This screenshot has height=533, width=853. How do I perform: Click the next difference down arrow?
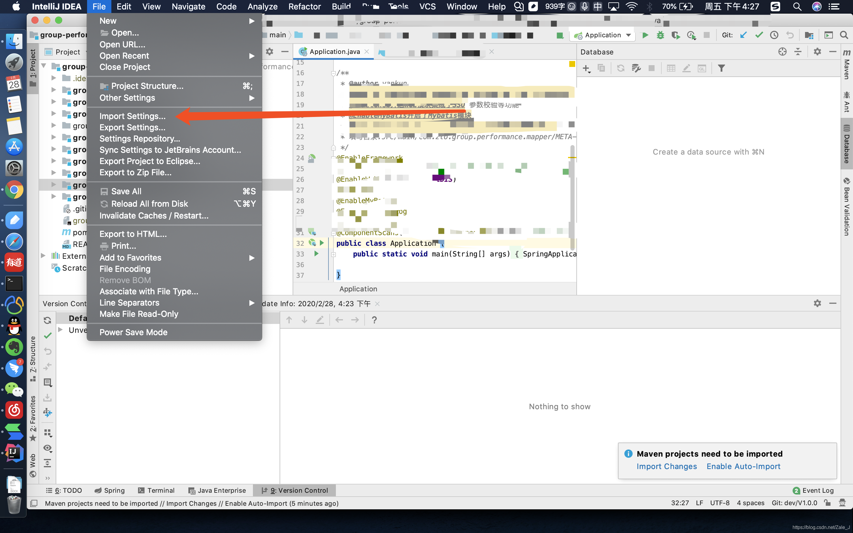tap(304, 320)
